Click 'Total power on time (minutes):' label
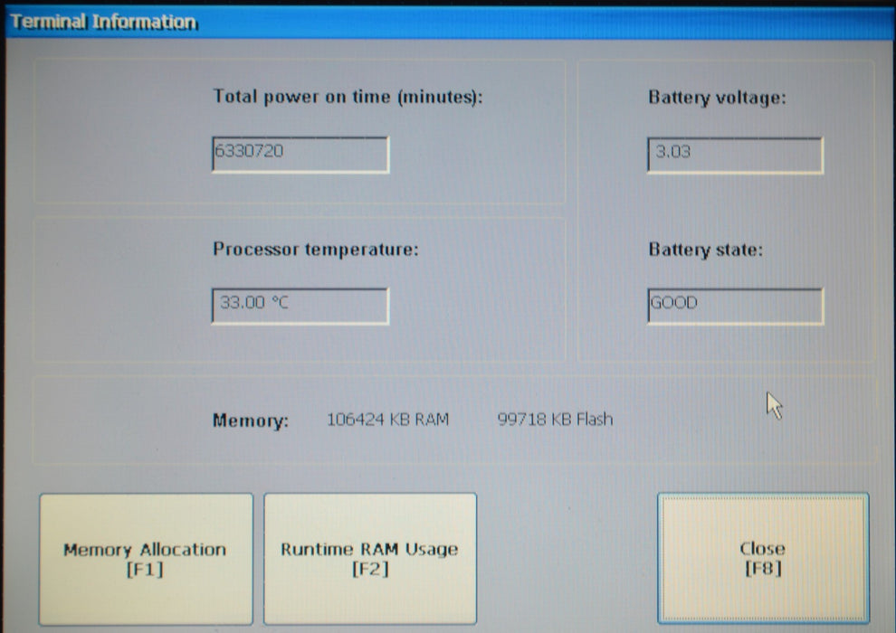The height and width of the screenshot is (633, 896). click(x=348, y=97)
